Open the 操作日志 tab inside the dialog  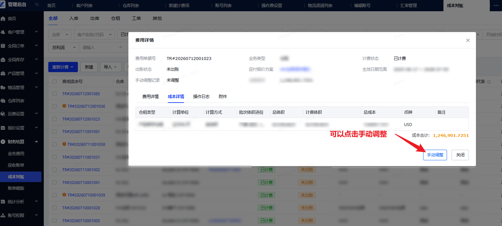(201, 96)
